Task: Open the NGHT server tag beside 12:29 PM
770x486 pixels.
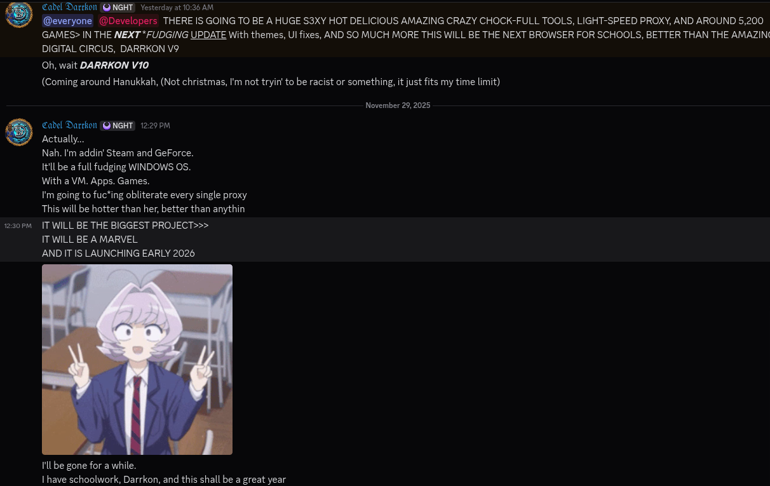Action: 118,126
